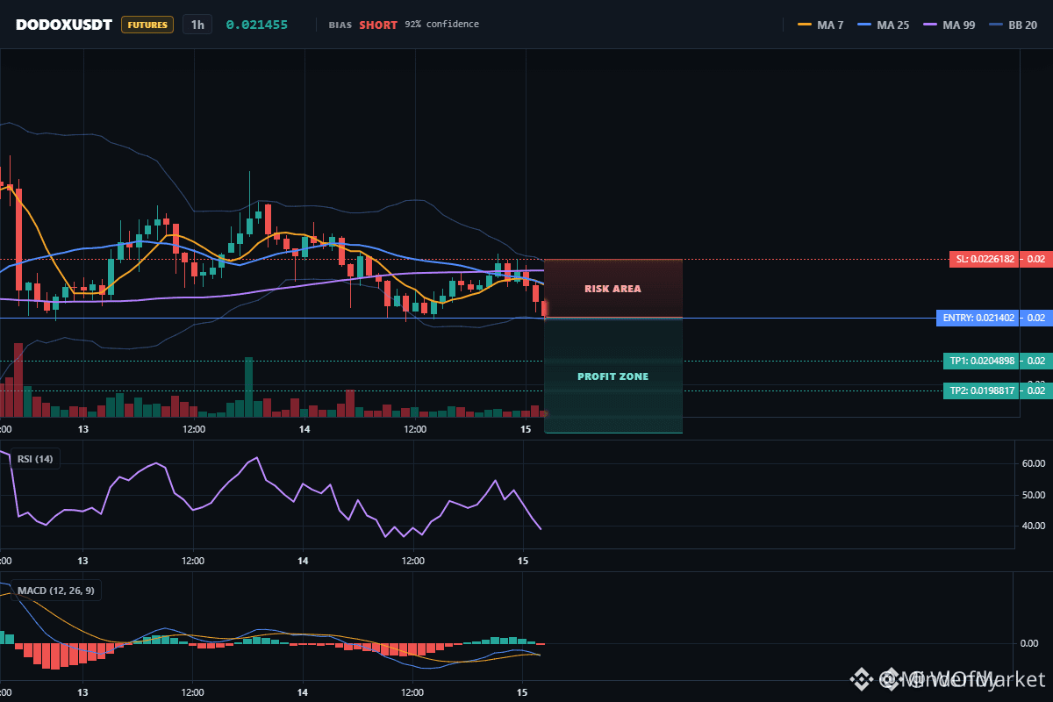This screenshot has height=702, width=1053.
Task: Click the 50.00 RSI axis value
Action: click(1035, 495)
